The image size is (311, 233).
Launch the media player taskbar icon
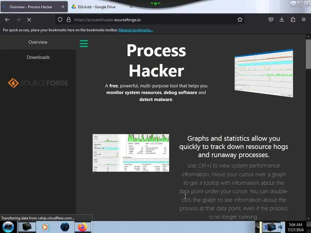click(x=45, y=227)
